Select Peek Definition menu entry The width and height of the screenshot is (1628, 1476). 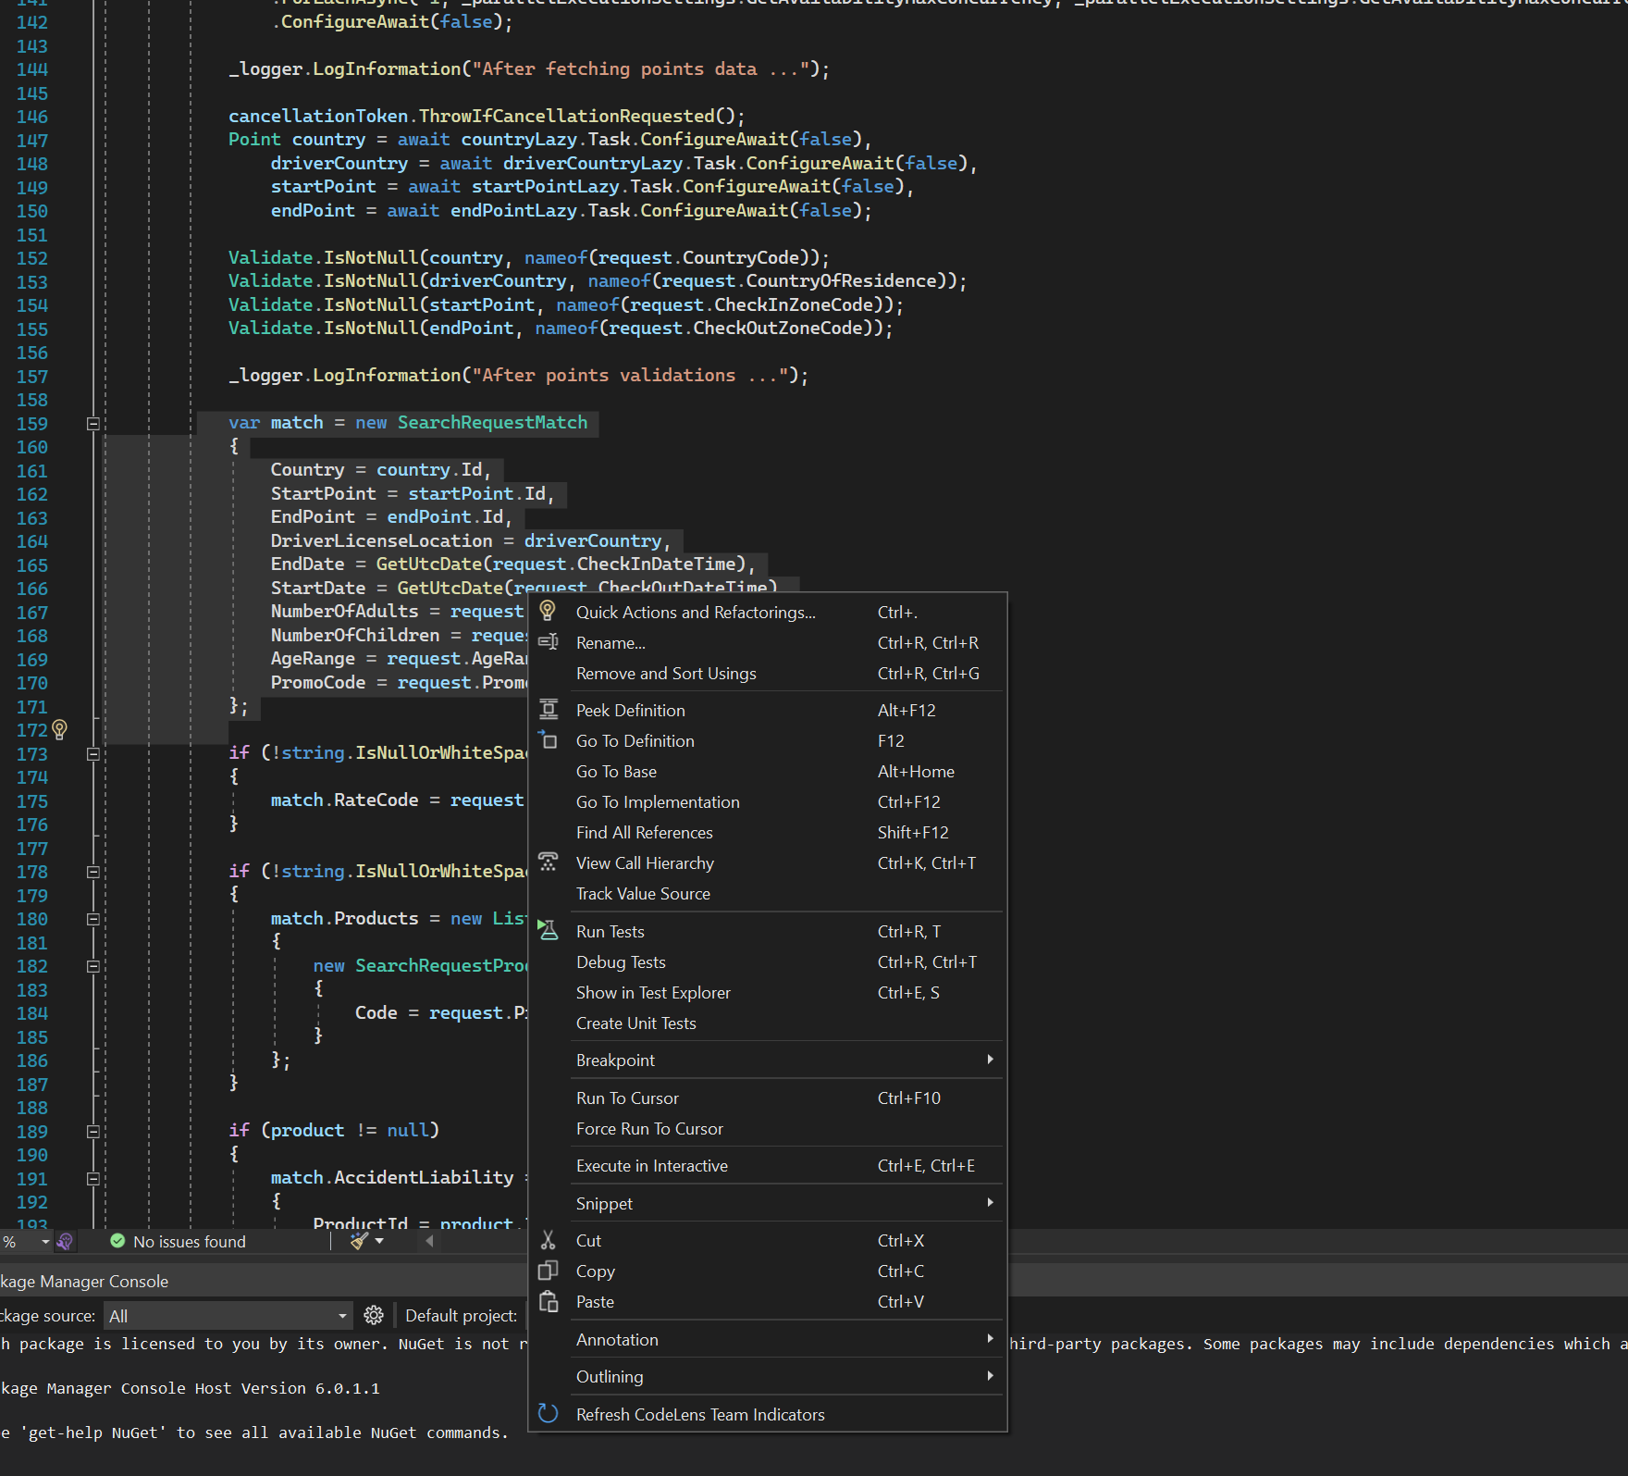[x=768, y=710]
